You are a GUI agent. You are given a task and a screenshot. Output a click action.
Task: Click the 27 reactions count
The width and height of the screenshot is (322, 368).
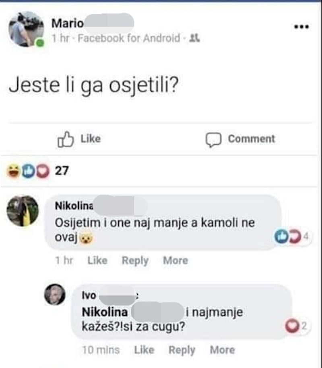coord(62,171)
